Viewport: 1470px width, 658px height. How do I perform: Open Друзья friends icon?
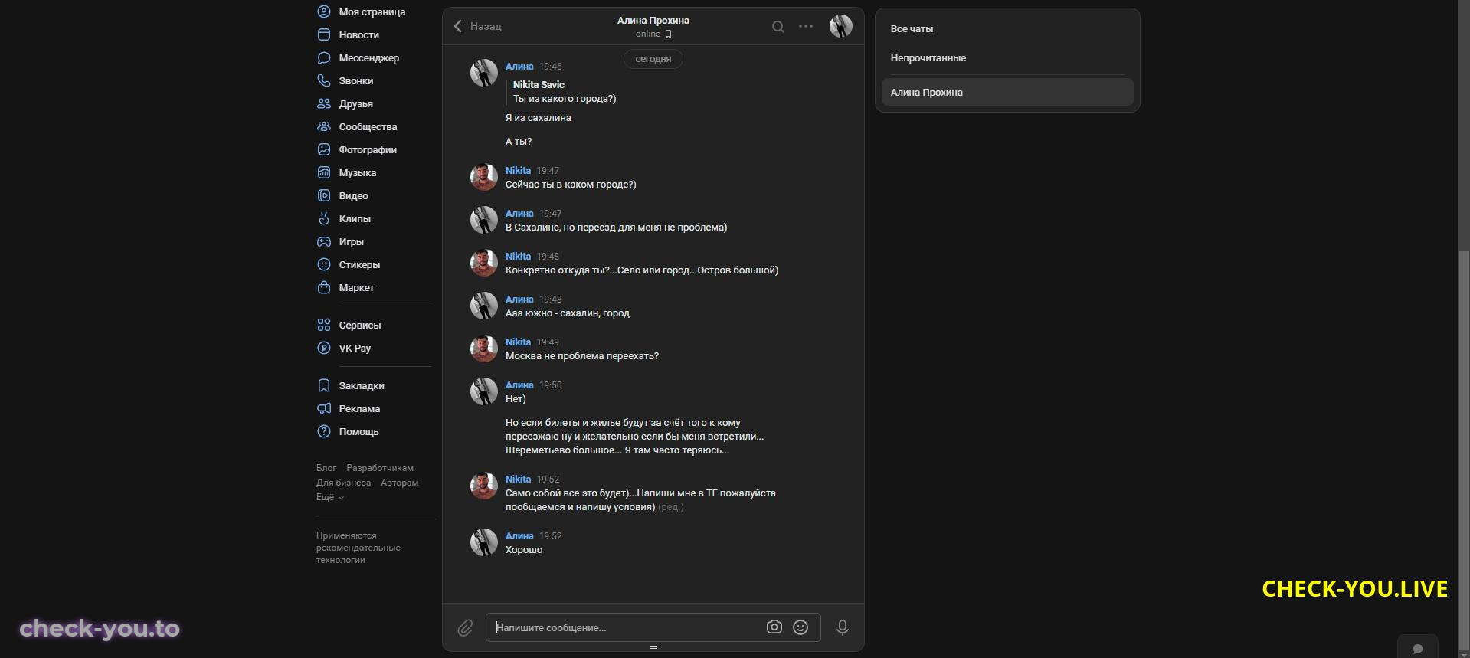coord(324,103)
